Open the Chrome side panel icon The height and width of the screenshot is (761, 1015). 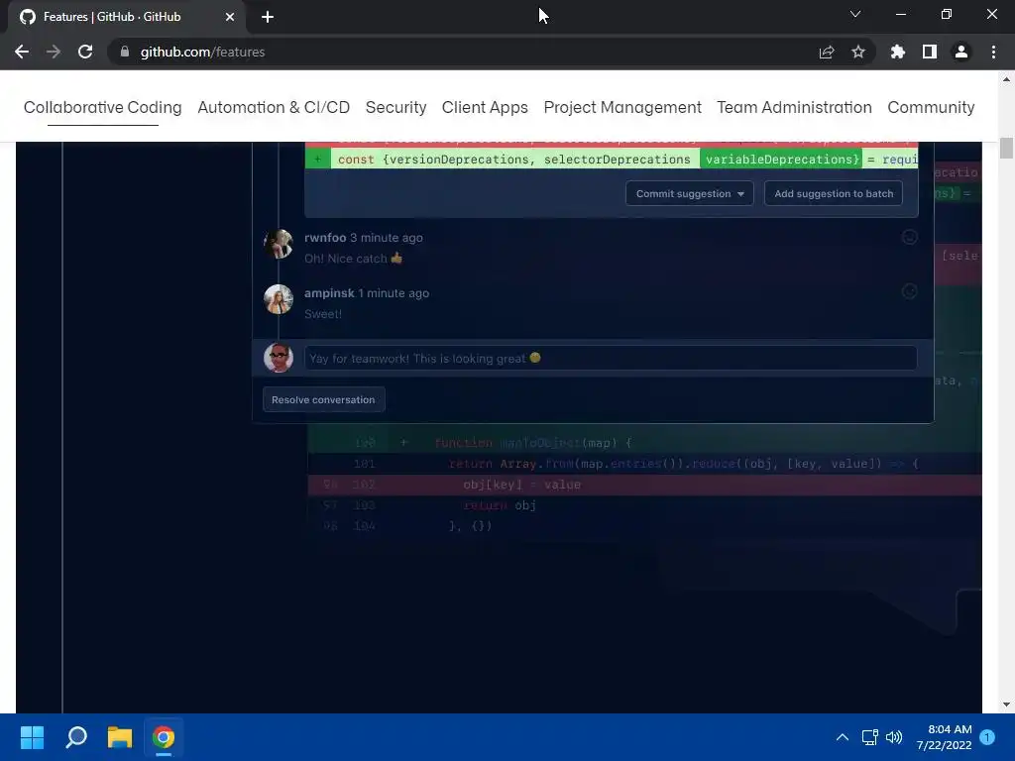point(930,52)
